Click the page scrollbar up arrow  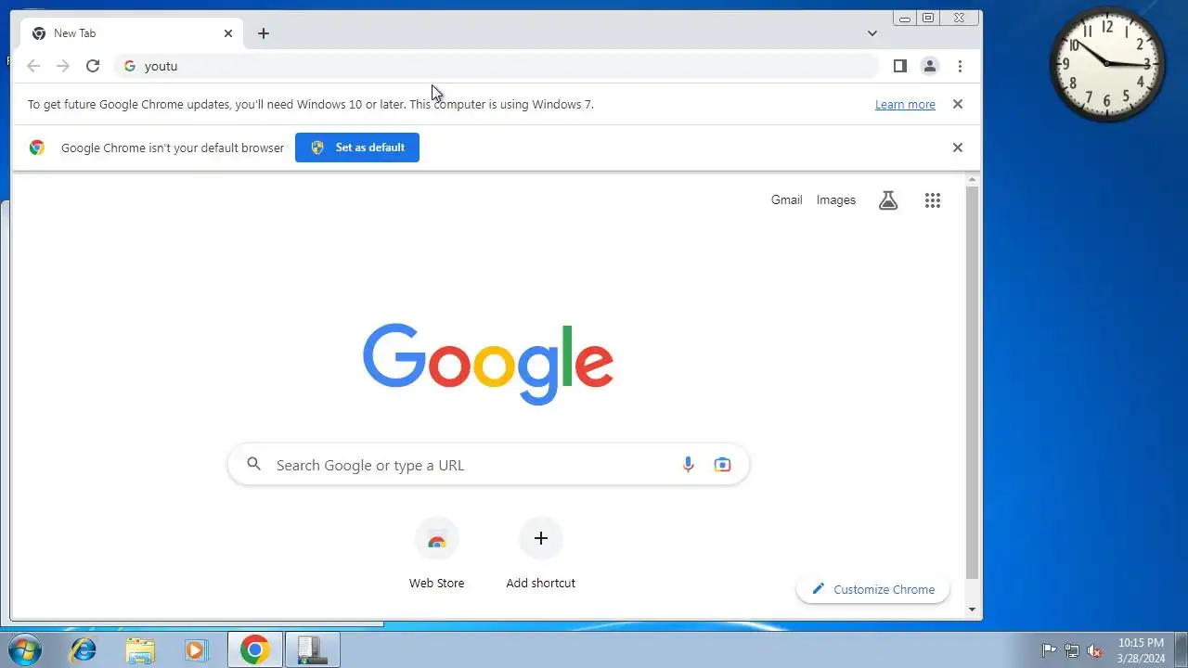[973, 179]
